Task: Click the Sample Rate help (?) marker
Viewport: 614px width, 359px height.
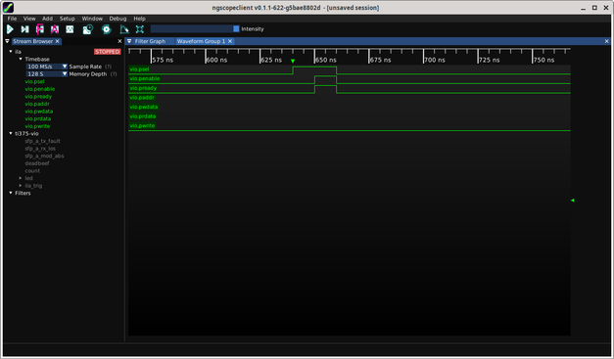Action: (108, 67)
